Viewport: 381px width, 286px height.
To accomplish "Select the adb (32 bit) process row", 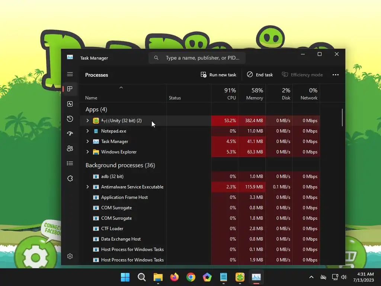I will point(199,177).
